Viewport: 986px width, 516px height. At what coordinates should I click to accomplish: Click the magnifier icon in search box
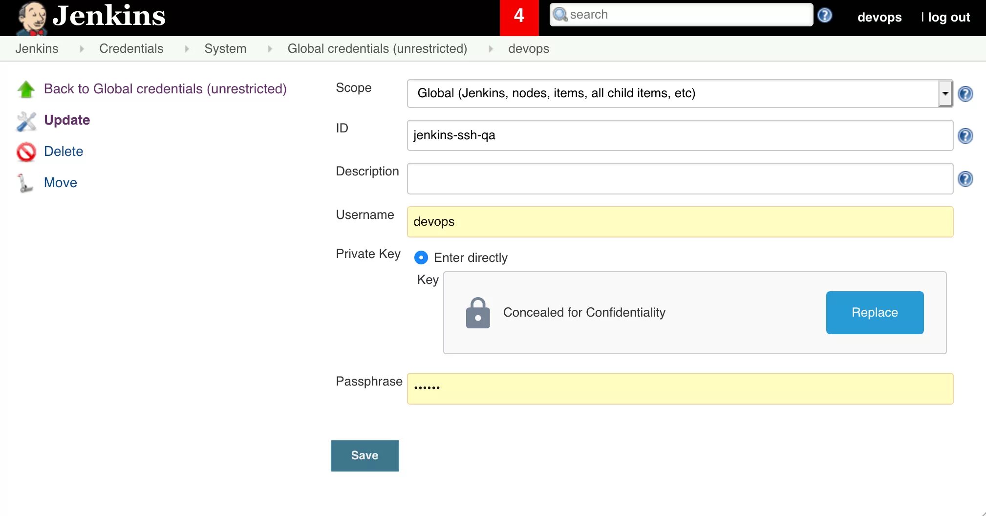click(560, 15)
